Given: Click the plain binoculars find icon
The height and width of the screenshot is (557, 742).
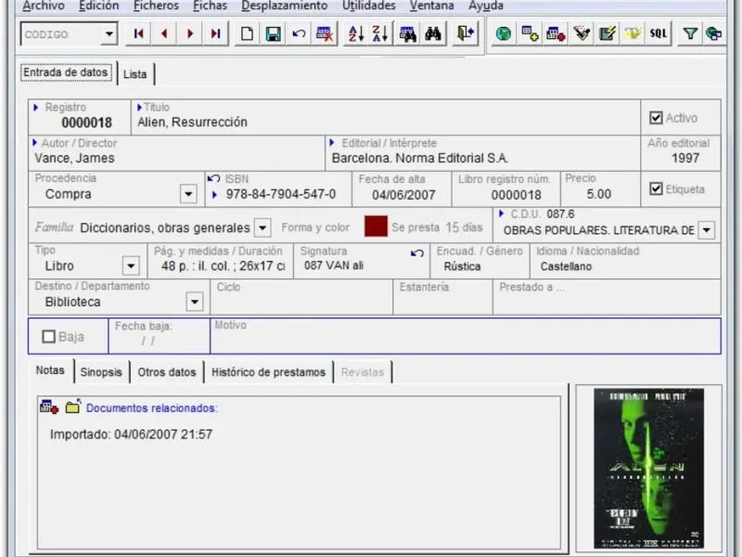Looking at the screenshot, I should (433, 33).
